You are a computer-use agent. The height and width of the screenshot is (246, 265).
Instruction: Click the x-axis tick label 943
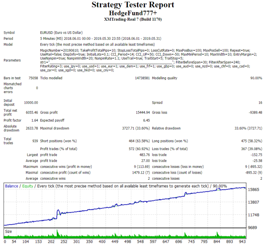point(242,242)
